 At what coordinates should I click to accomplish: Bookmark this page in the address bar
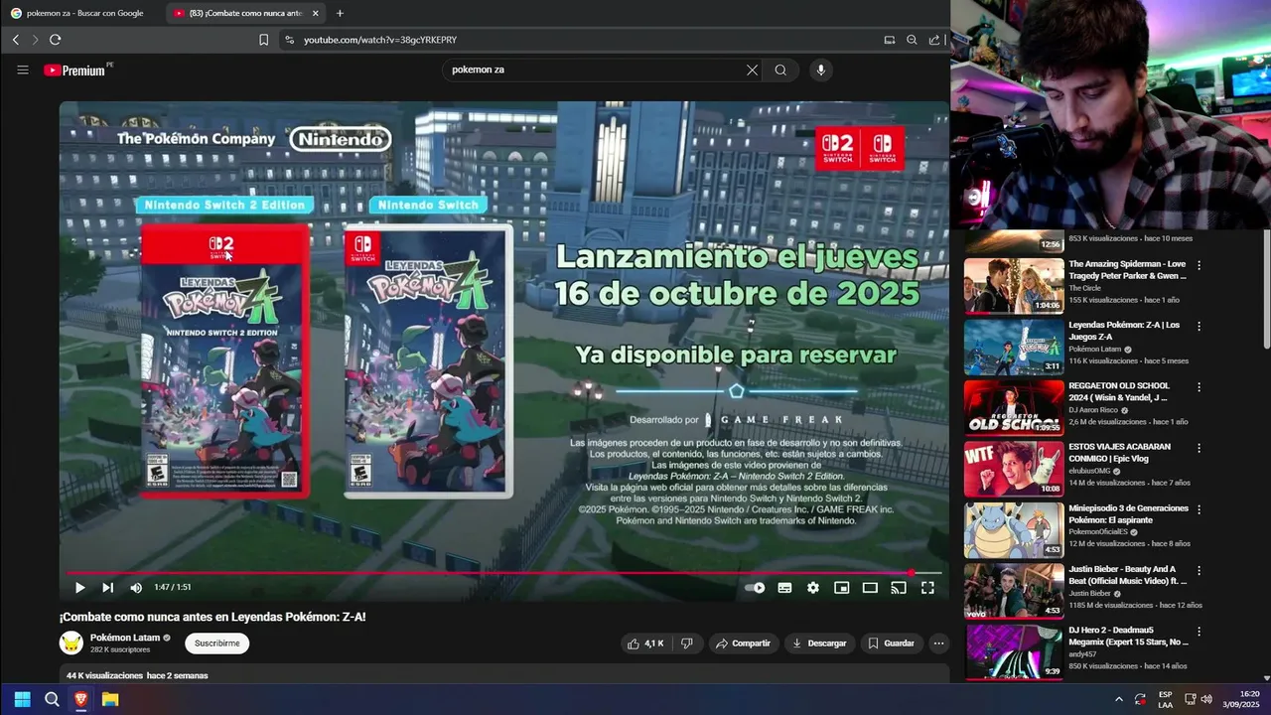[x=263, y=40]
